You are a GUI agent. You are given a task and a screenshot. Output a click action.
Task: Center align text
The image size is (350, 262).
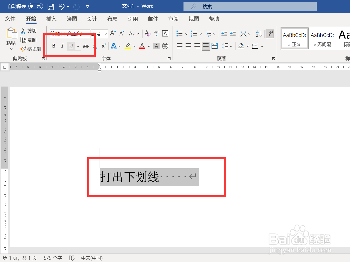coord(188,46)
